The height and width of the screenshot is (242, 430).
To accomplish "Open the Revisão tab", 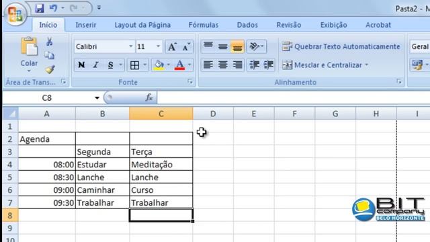I will point(289,25).
